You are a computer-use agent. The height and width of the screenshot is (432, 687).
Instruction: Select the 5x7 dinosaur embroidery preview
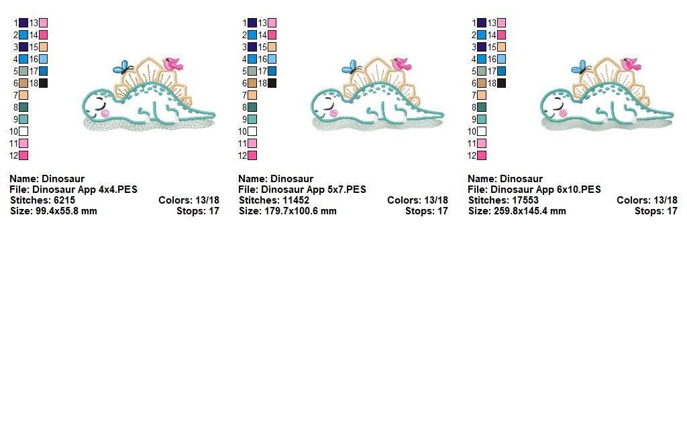[378, 94]
